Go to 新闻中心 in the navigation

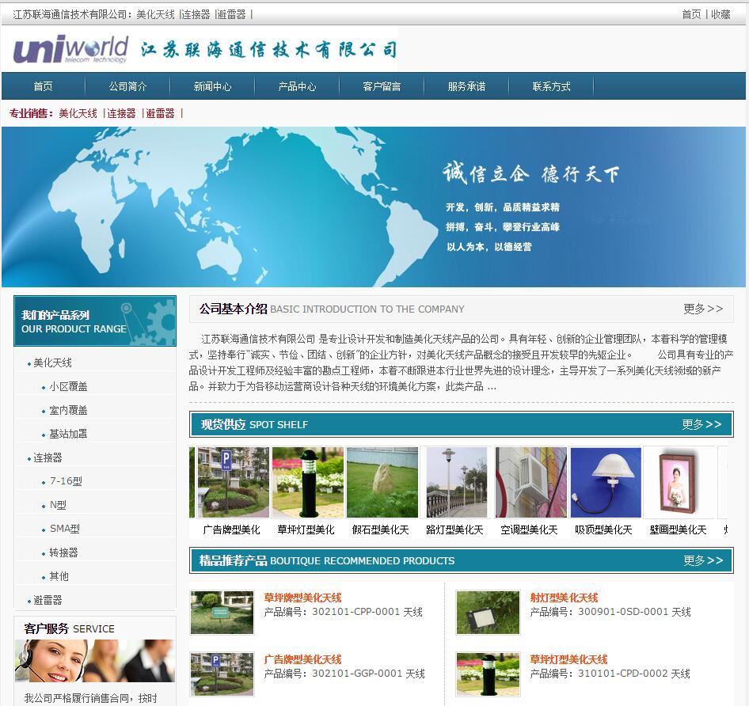pos(212,86)
